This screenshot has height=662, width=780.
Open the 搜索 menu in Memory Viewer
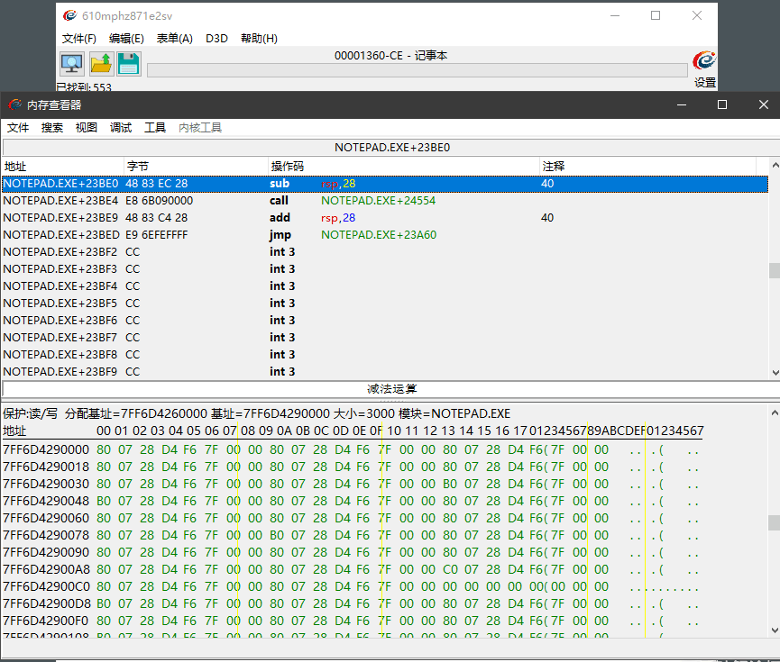pos(52,128)
